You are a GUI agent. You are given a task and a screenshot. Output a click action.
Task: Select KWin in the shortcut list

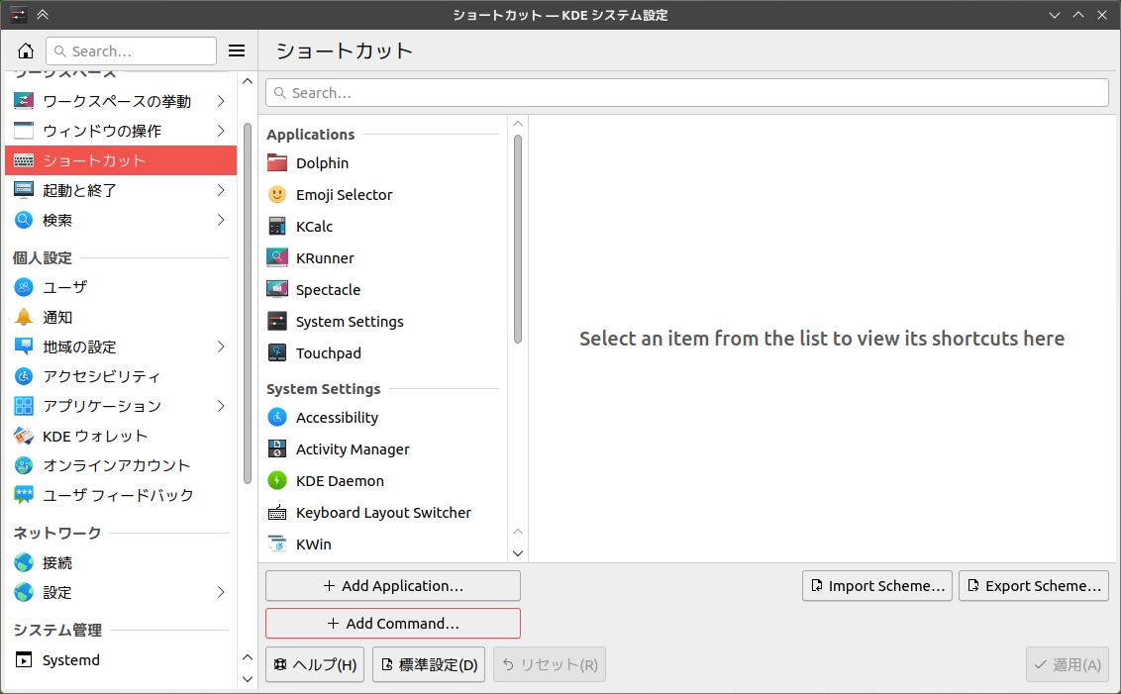tap(383, 545)
